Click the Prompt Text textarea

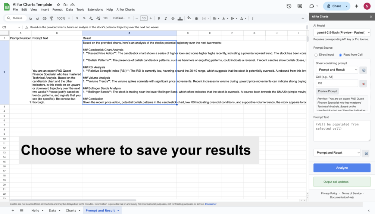pos(342,131)
